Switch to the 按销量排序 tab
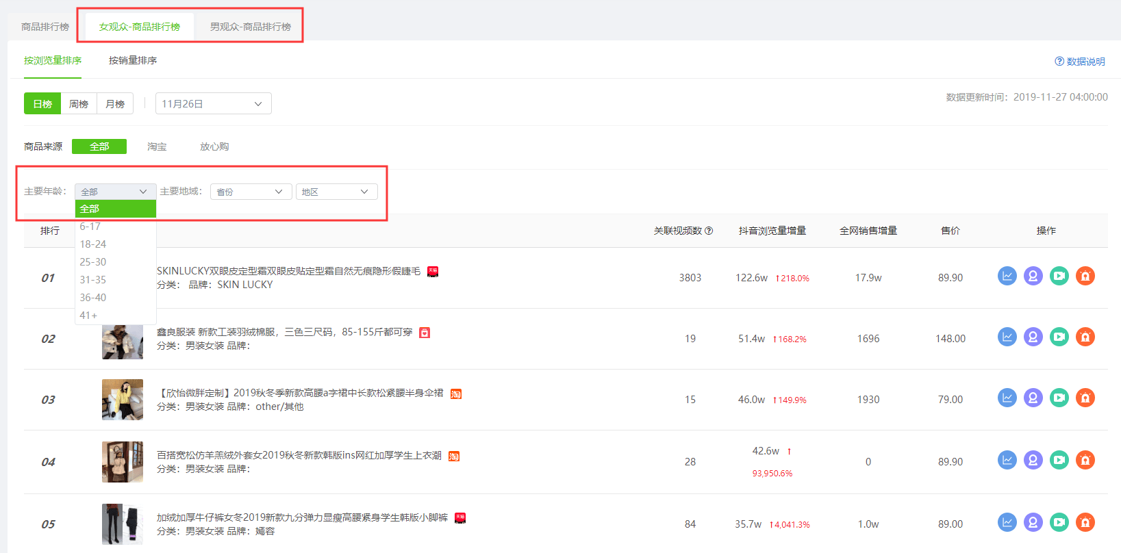1121x553 pixels. pyautogui.click(x=133, y=61)
